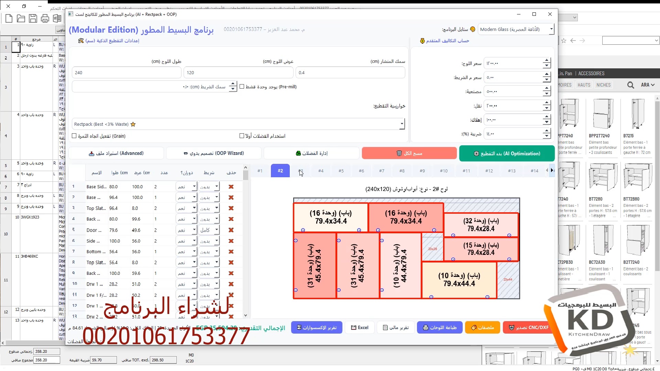Open the NICHES catalog category
Image resolution: width=660 pixels, height=371 pixels.
(x=604, y=85)
